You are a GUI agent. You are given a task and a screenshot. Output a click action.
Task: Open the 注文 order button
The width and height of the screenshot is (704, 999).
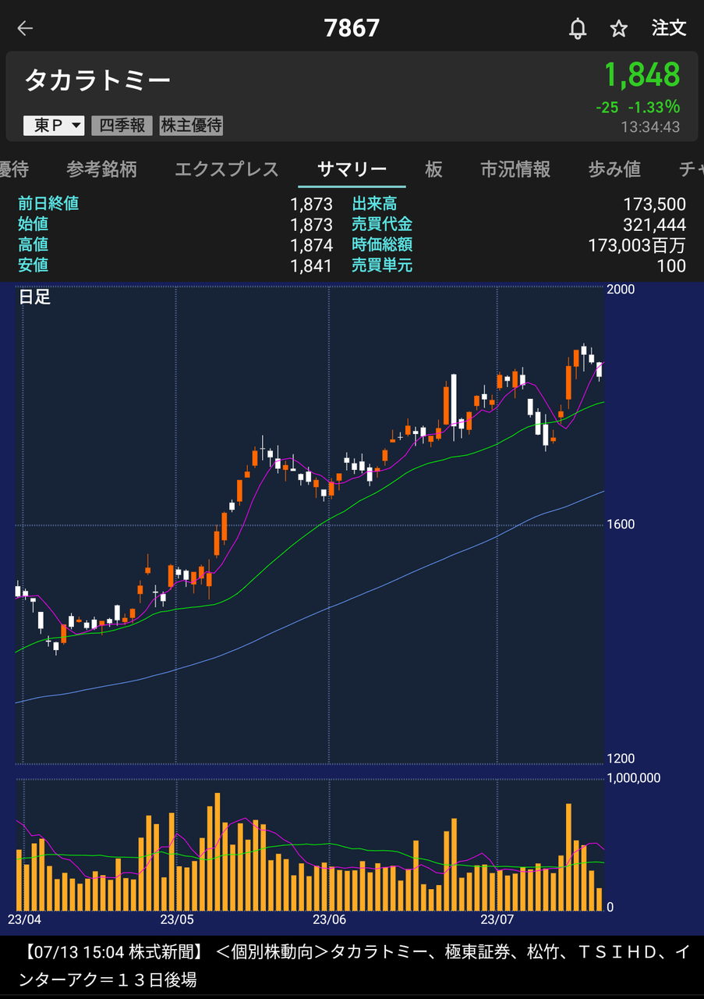click(669, 28)
